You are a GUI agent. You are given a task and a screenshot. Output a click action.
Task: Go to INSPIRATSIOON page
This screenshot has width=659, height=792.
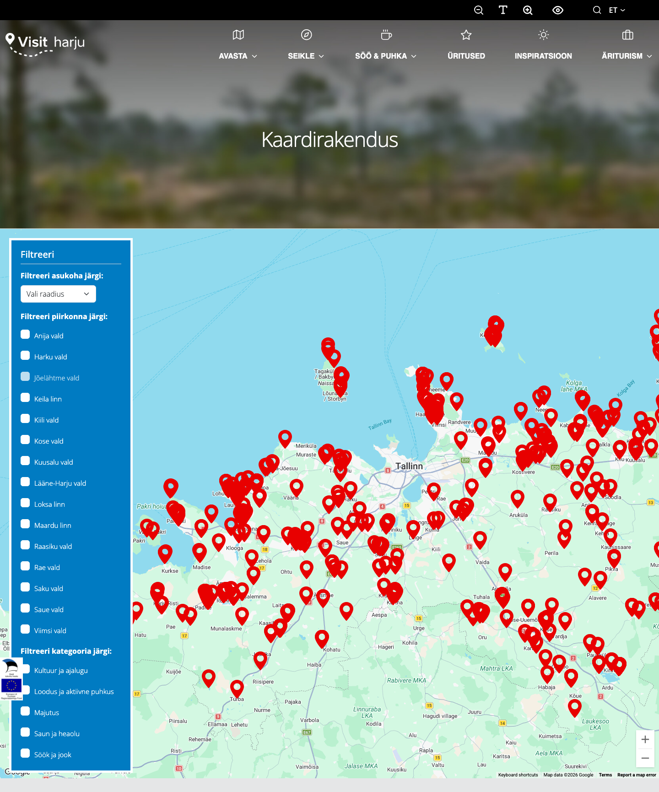coord(543,56)
